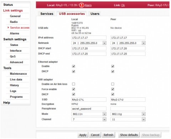The height and width of the screenshot is (139, 171).
Task: Click the Apply button
Action: (x=83, y=135)
